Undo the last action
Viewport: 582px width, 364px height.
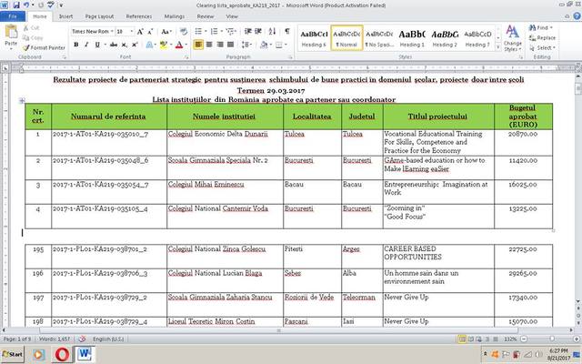[26, 5]
